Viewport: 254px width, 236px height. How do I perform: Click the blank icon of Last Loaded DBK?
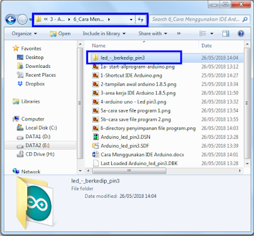click(x=96, y=164)
